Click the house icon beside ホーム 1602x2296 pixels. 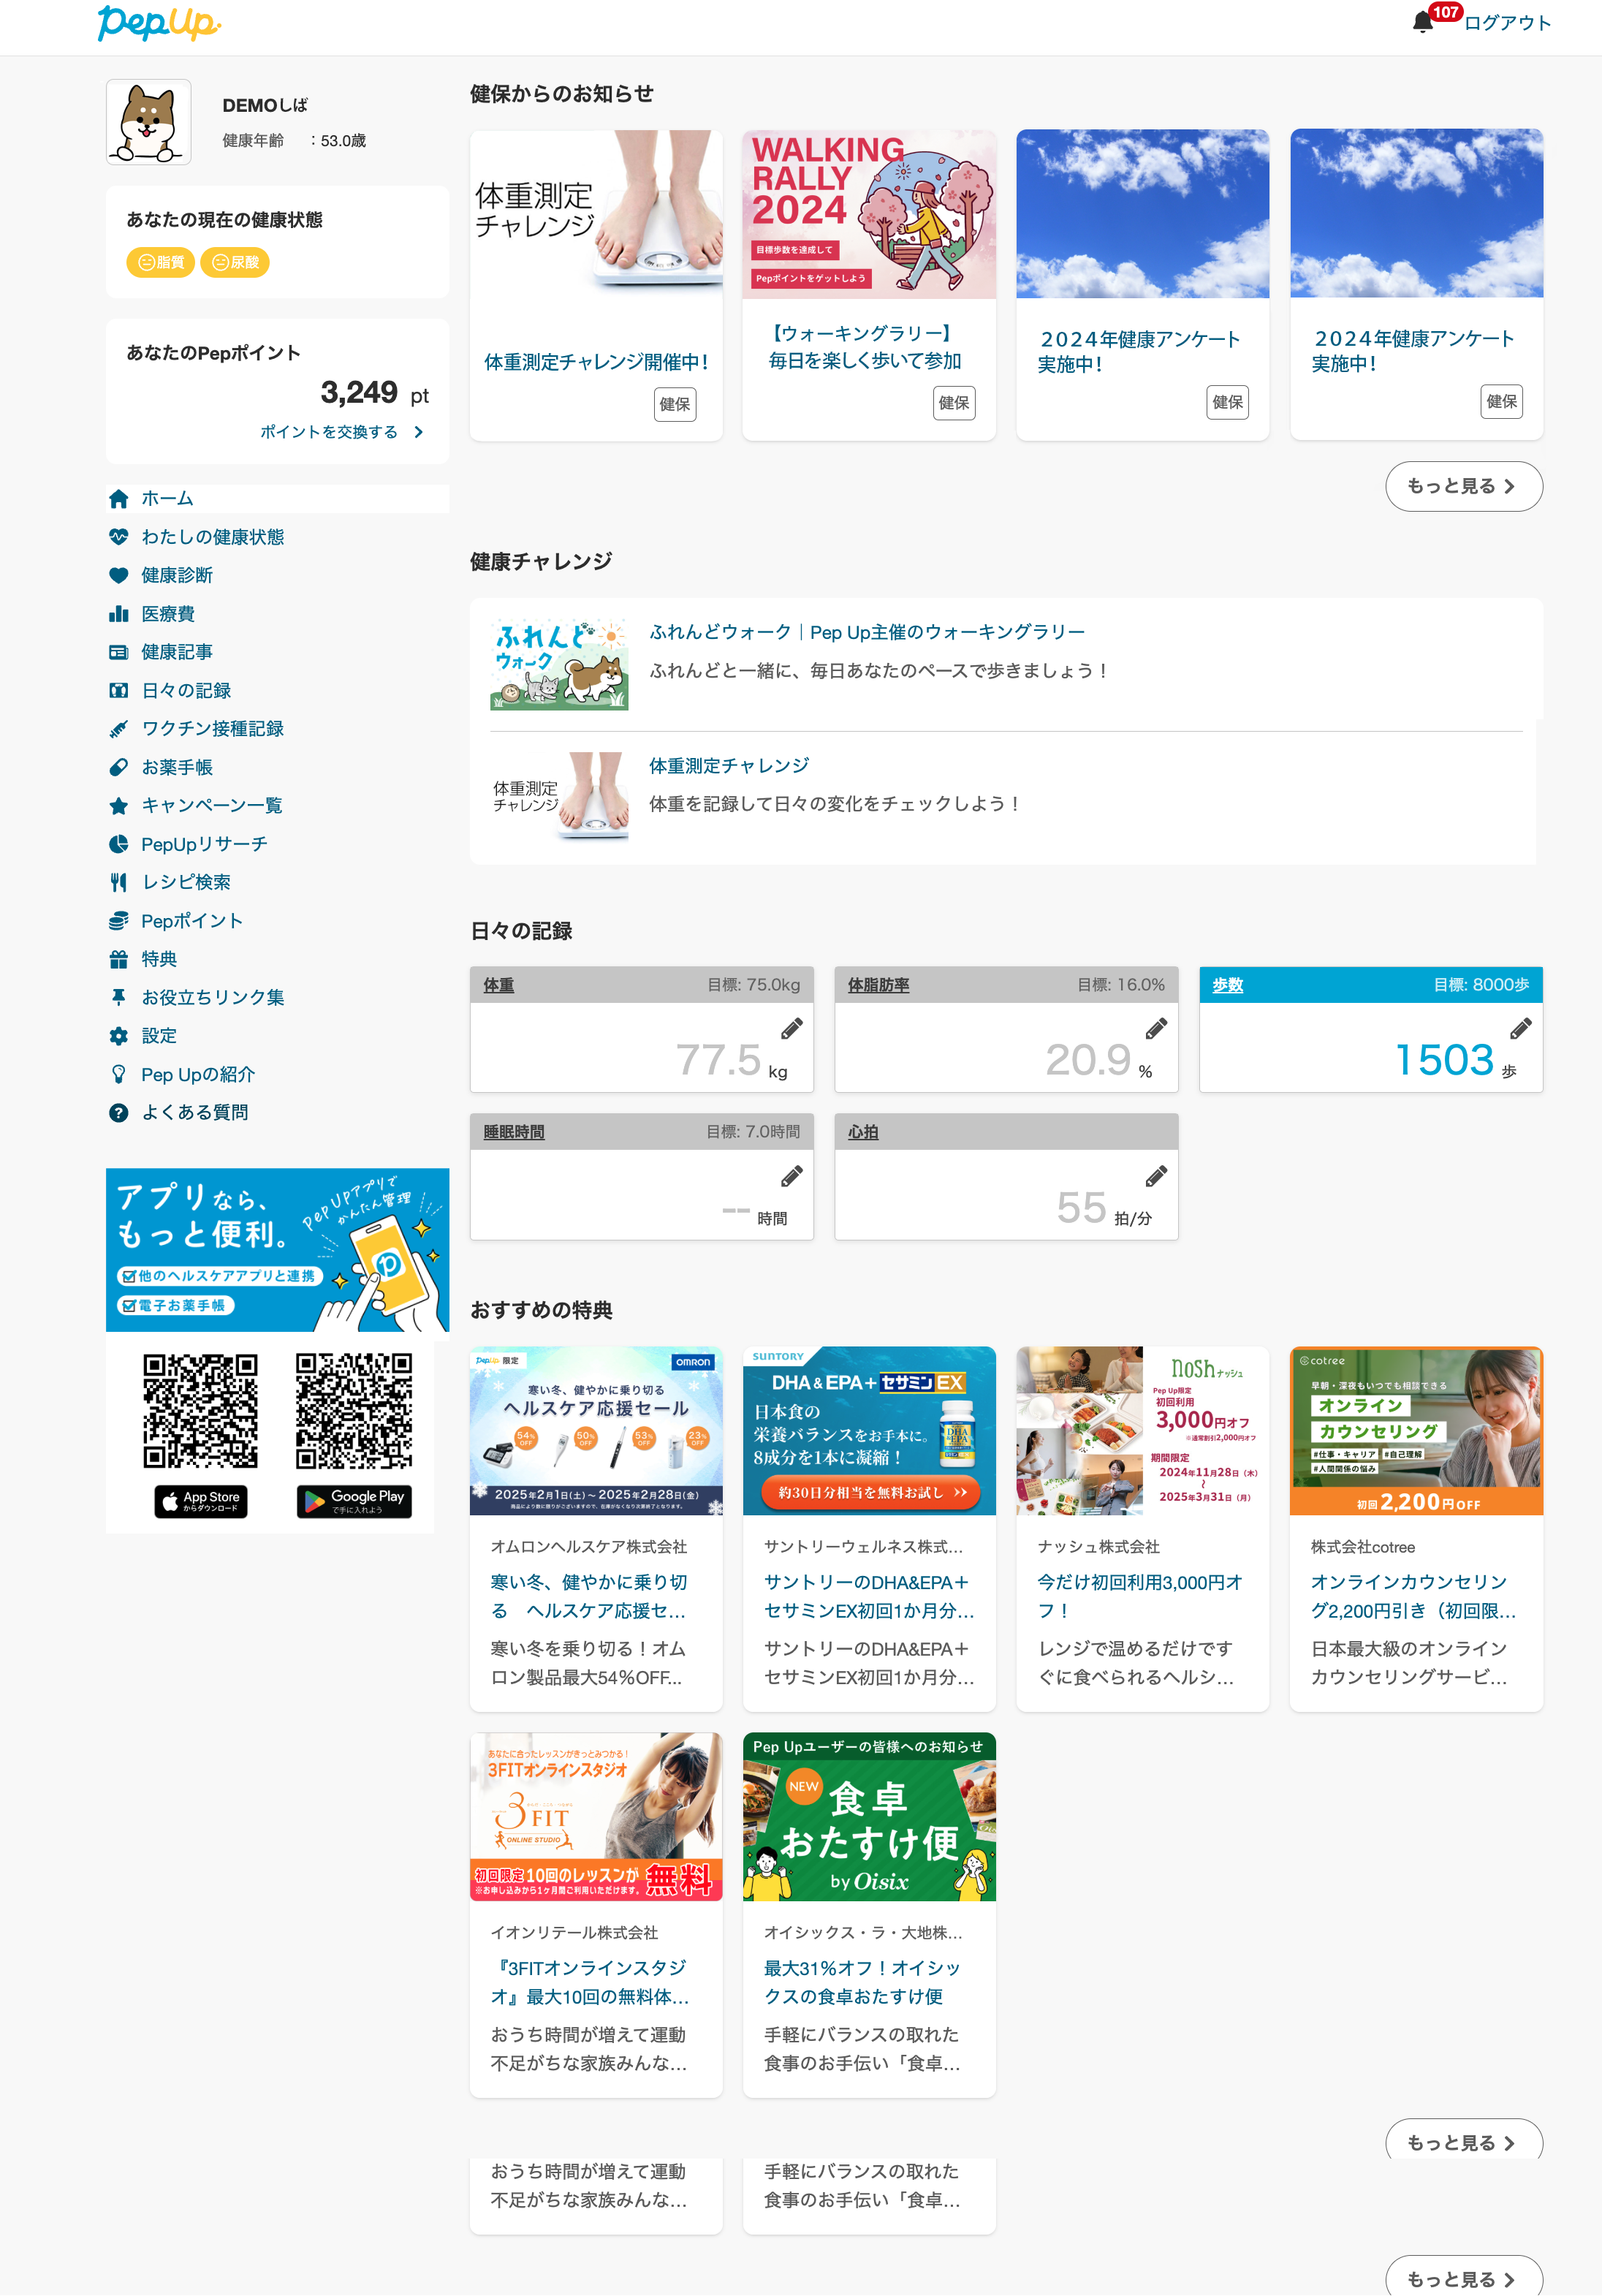click(119, 498)
